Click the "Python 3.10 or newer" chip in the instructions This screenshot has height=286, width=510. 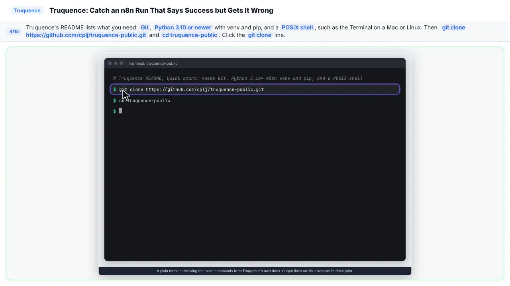pyautogui.click(x=183, y=27)
